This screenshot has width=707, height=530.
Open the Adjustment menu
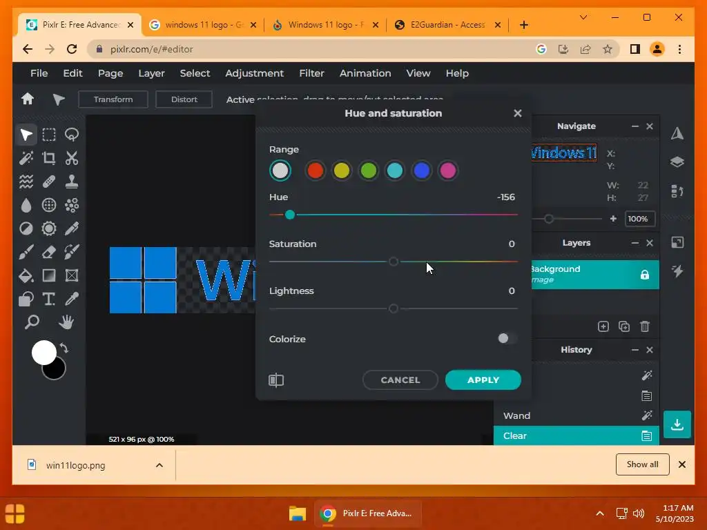tap(254, 73)
